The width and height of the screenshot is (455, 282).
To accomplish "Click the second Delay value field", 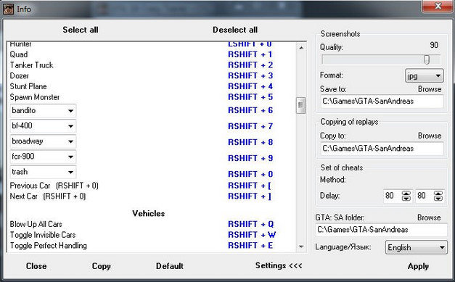I will (x=425, y=196).
